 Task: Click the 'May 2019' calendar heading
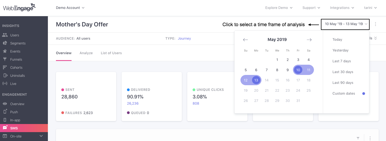click(x=277, y=40)
